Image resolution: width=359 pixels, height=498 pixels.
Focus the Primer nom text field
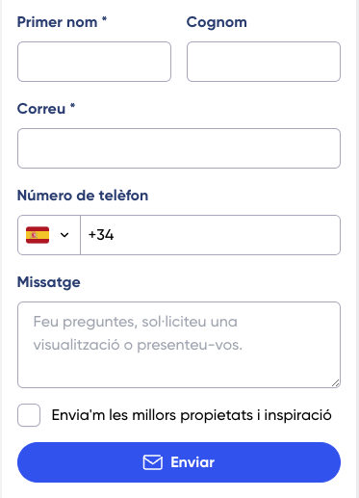click(x=94, y=62)
